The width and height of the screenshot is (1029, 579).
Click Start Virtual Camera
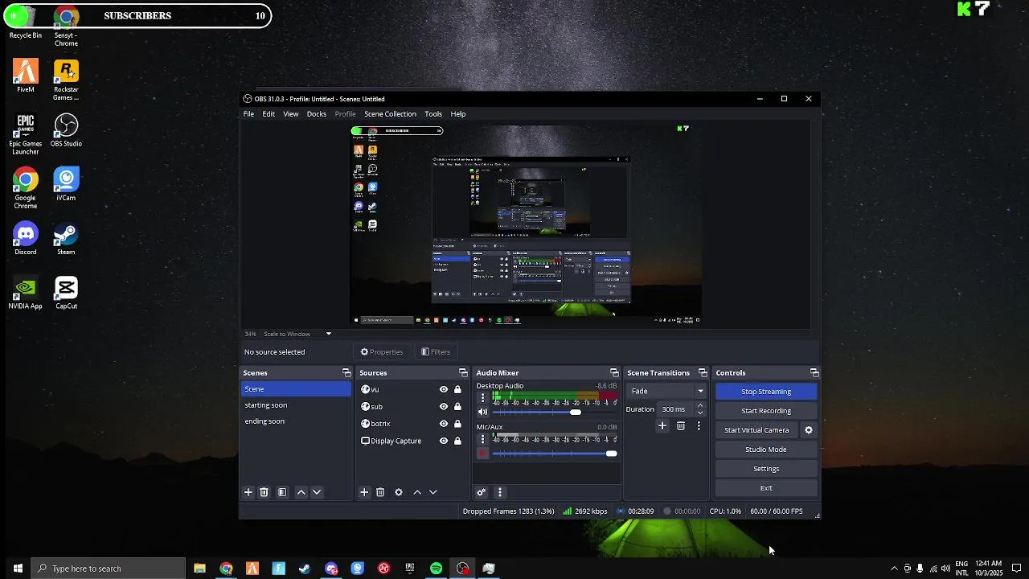click(756, 430)
